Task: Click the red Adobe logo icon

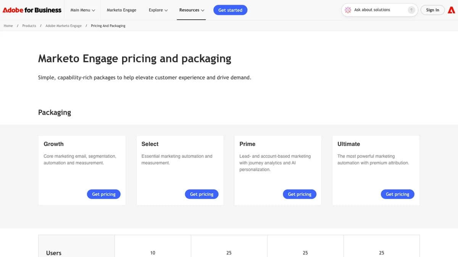Action: click(452, 10)
